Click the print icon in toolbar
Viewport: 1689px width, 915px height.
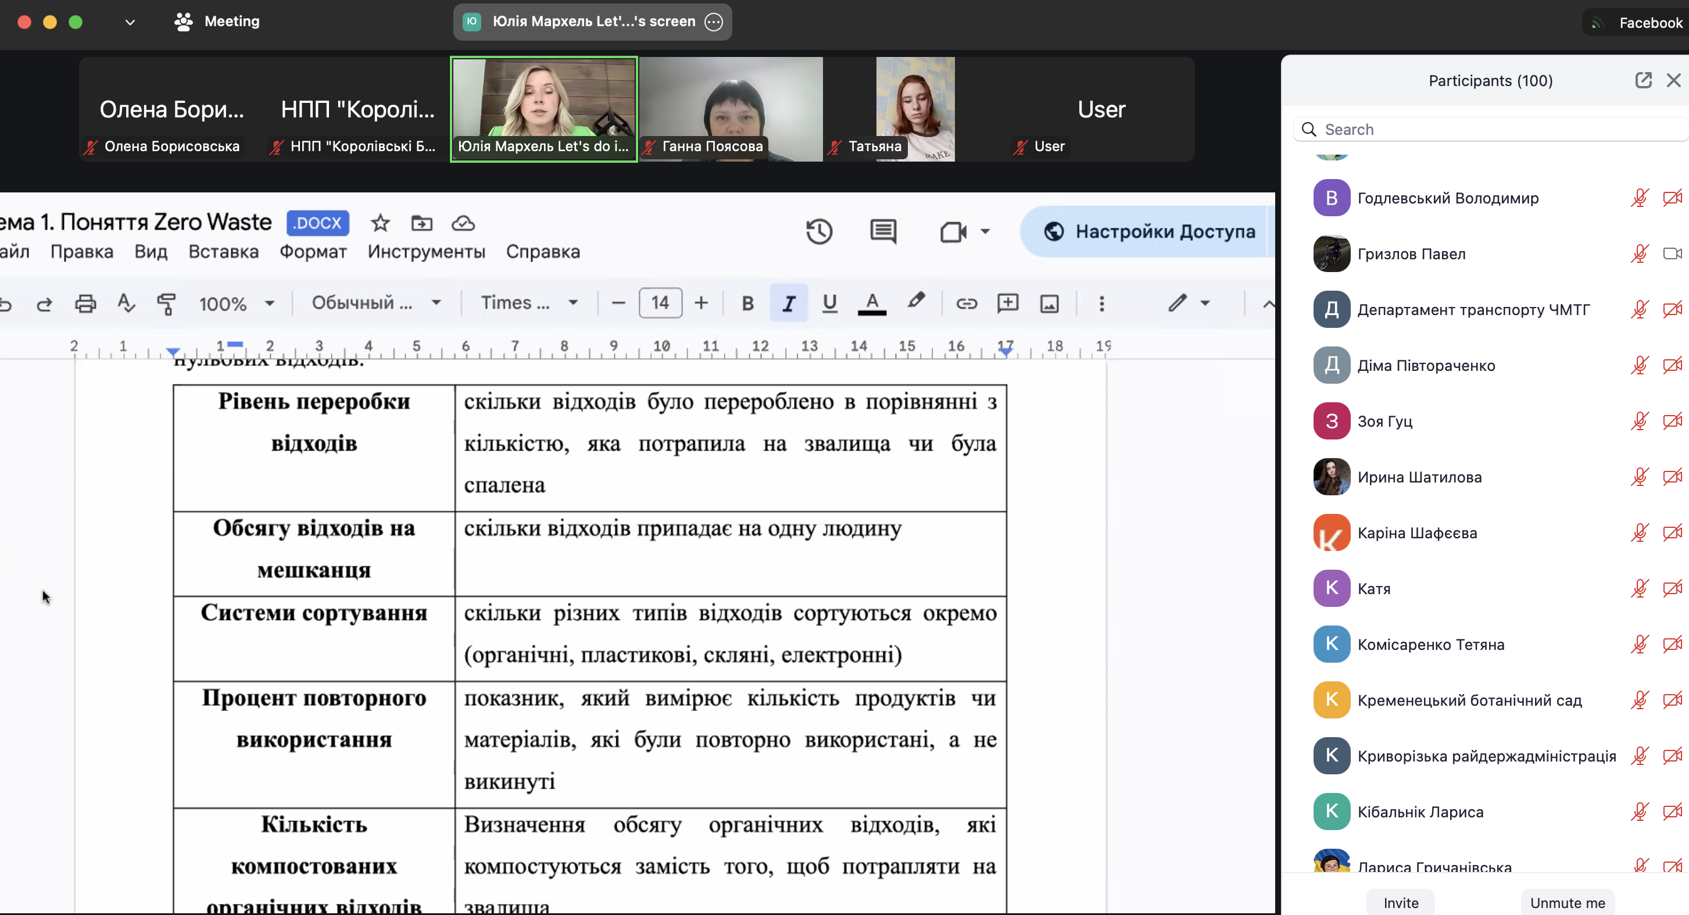click(x=85, y=303)
